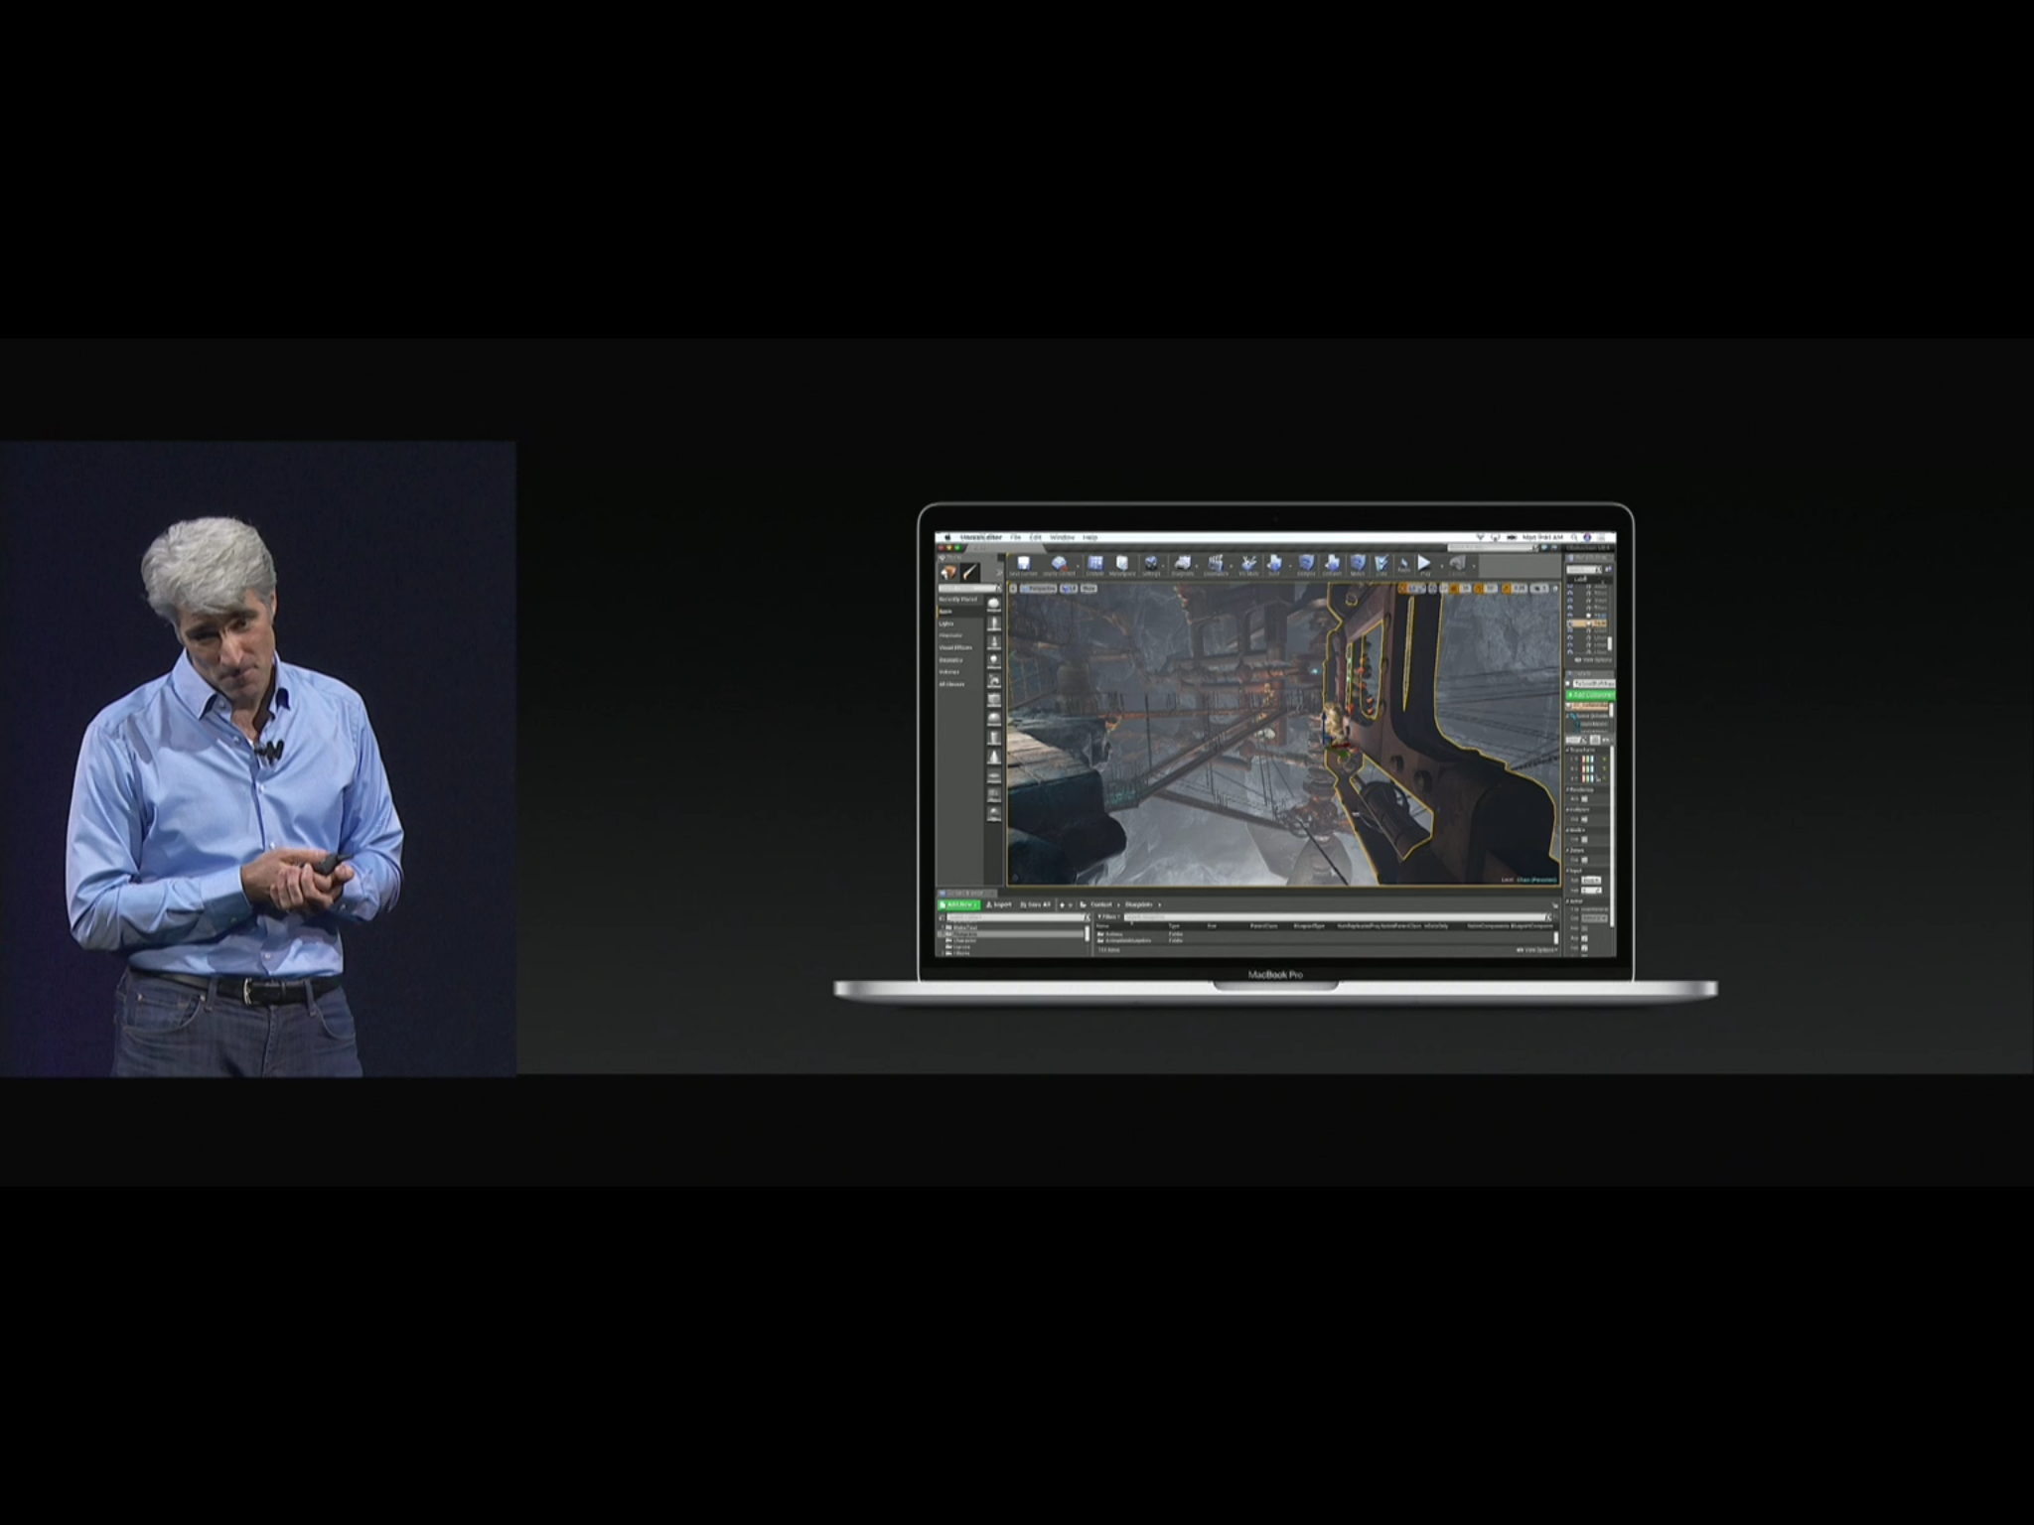This screenshot has width=2034, height=1525.
Task: Toggle visibility eye of highlighted outliner item
Action: click(x=1570, y=624)
